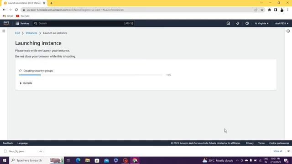Go to EC2 breadcrumb link
This screenshot has width=292, height=164.
pos(17,33)
